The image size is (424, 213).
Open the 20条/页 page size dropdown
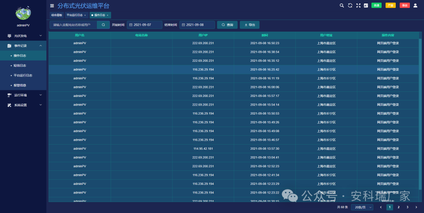pyautogui.click(x=362, y=207)
